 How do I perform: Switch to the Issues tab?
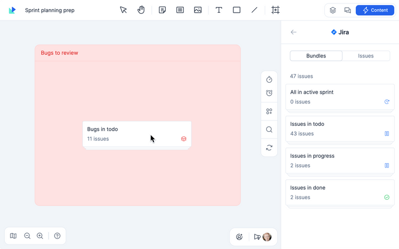tap(366, 56)
